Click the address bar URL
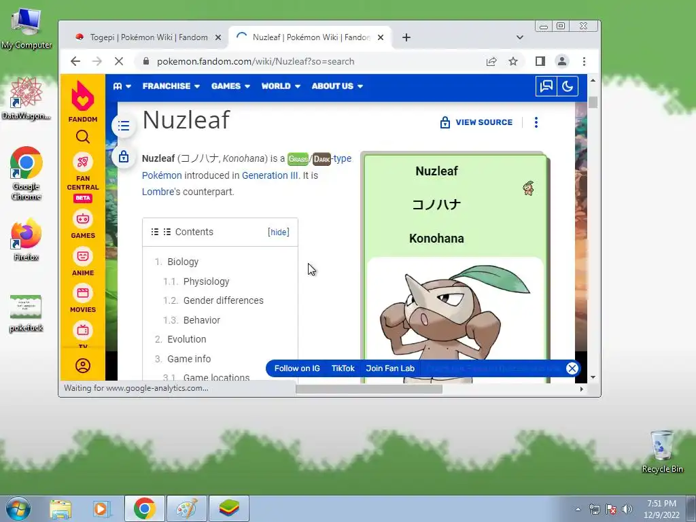 click(x=256, y=61)
